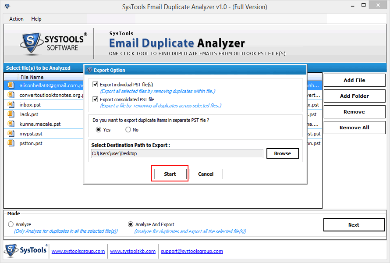Viewport: 390px width, 263px height.
Task: Click the File Name column header
Action: point(32,77)
